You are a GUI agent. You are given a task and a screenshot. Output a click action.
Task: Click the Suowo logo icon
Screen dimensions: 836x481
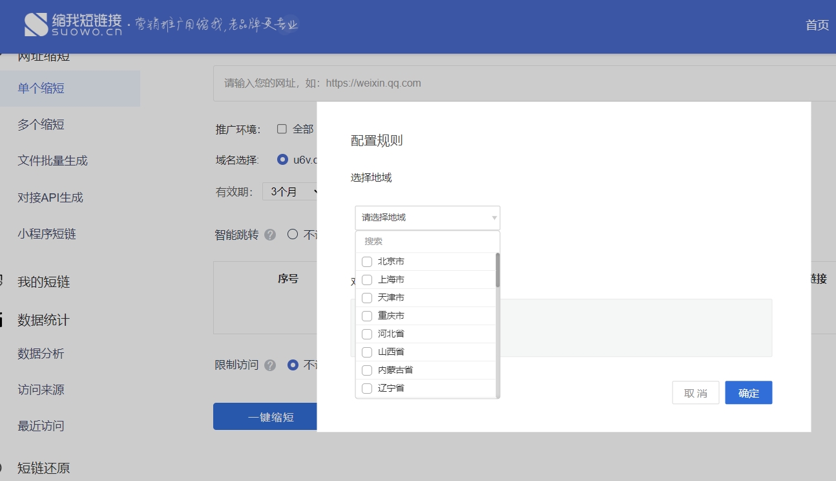[36, 25]
